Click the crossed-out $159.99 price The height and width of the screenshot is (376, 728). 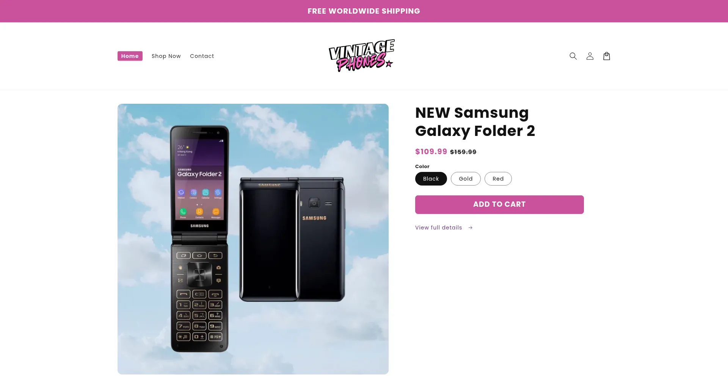pos(463,152)
